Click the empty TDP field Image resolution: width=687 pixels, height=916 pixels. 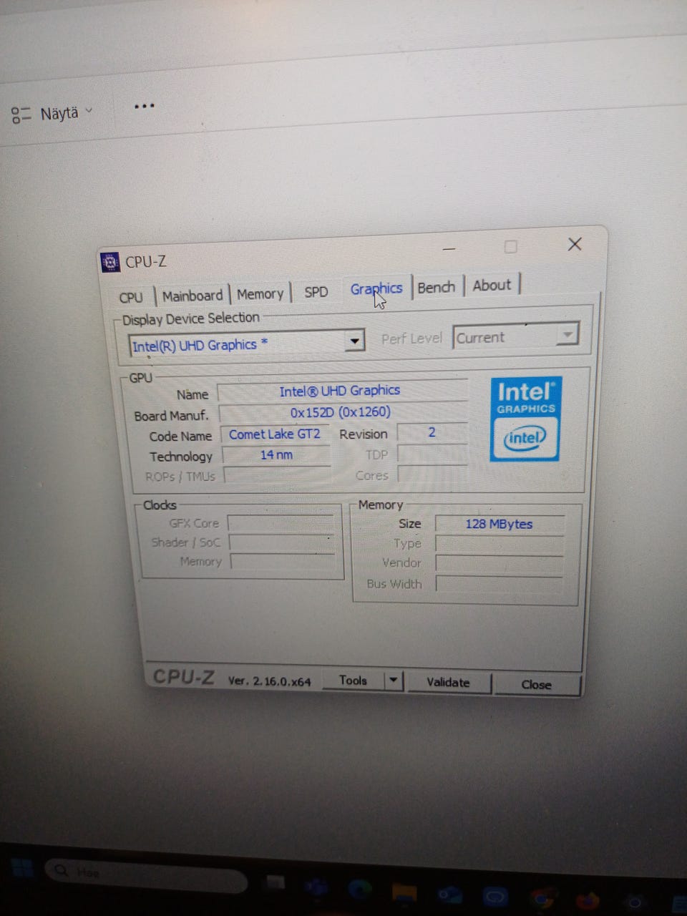[432, 454]
